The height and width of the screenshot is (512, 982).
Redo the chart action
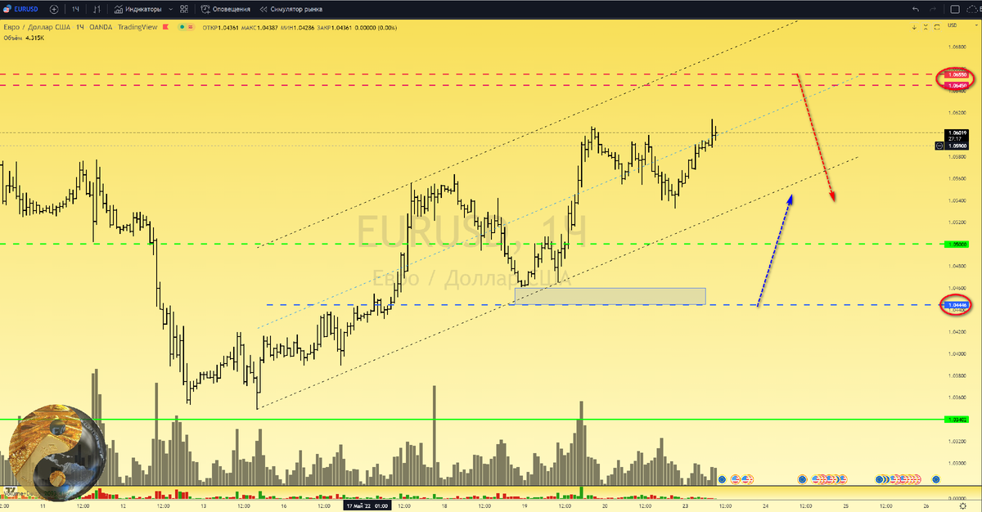tap(933, 9)
